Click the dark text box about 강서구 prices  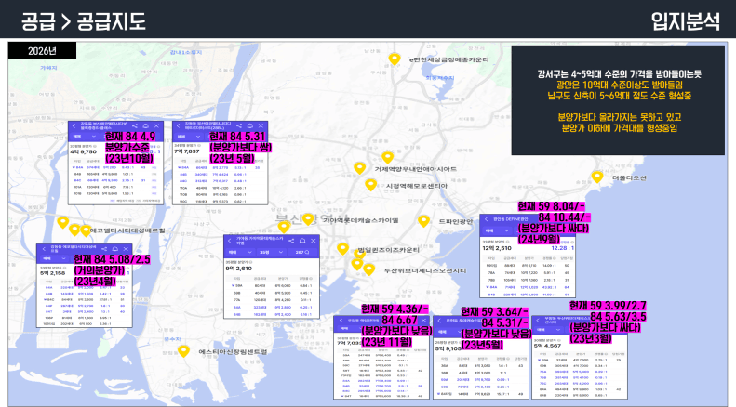tap(617, 98)
